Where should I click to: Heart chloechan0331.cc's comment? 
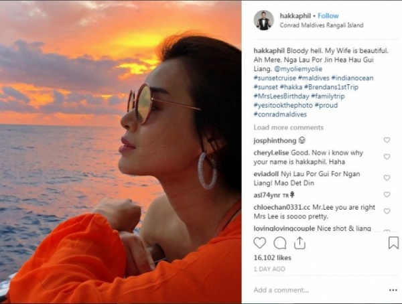coord(387,211)
